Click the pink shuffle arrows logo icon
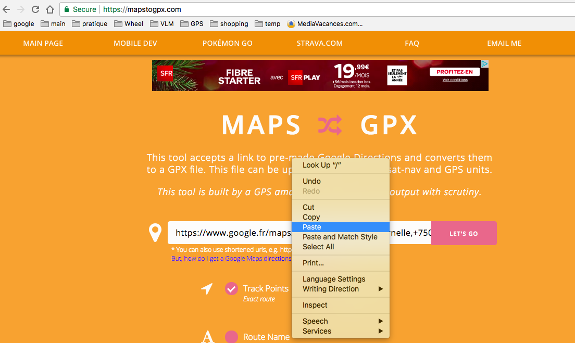Viewport: 575px width, 343px height. pos(330,125)
